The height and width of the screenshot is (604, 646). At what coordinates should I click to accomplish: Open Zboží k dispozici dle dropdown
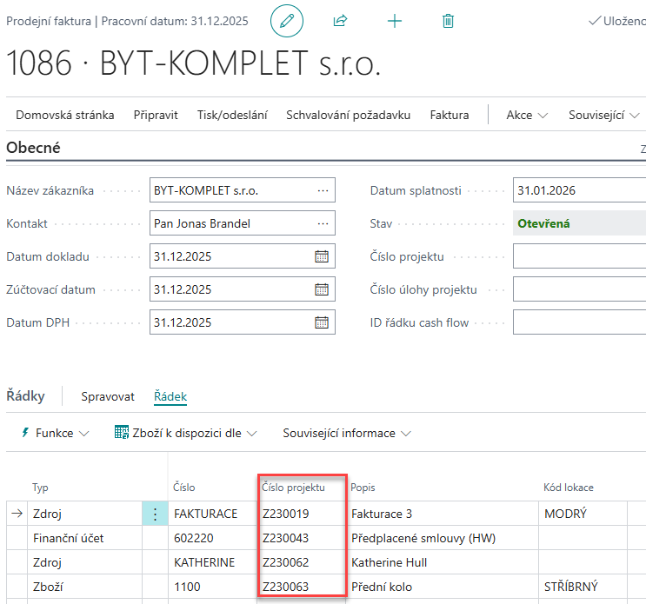186,433
